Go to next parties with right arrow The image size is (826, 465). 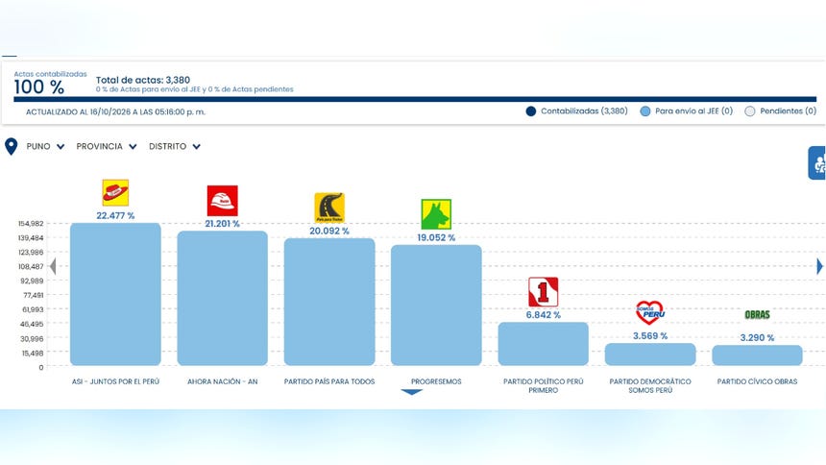819,266
